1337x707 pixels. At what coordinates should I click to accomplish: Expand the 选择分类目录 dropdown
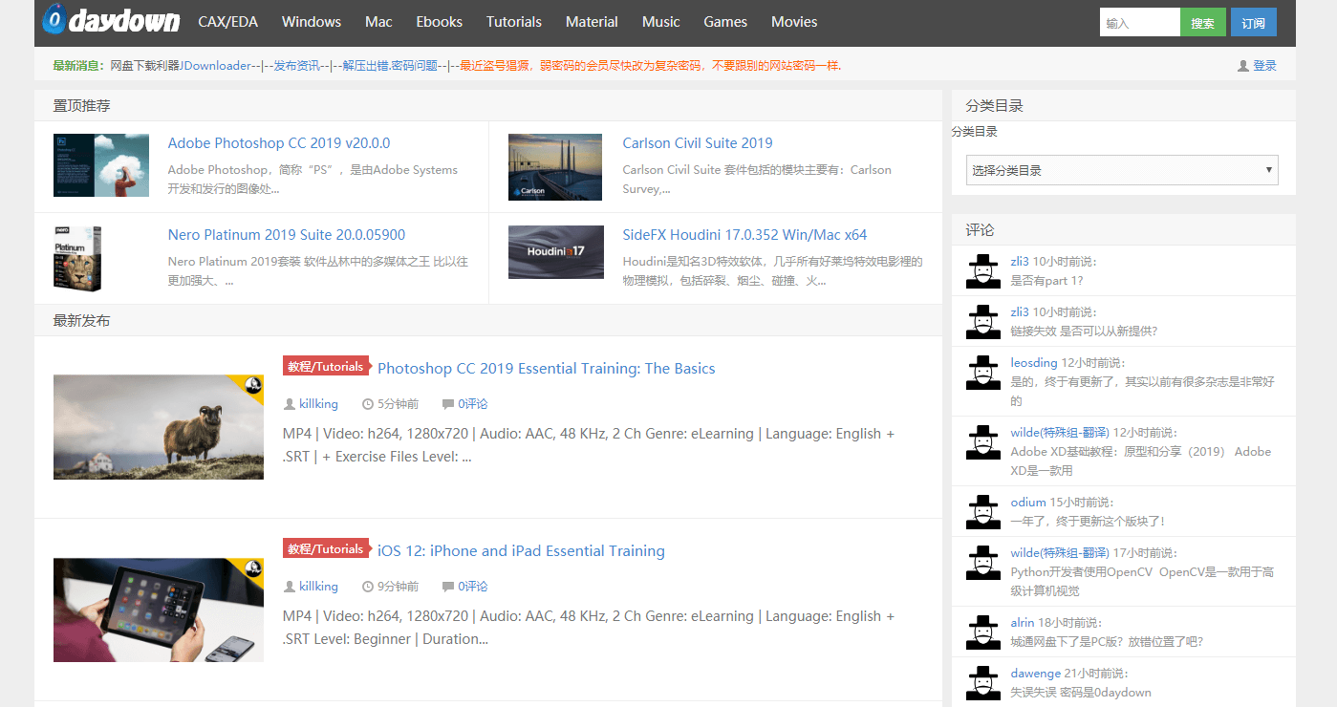pos(1122,170)
